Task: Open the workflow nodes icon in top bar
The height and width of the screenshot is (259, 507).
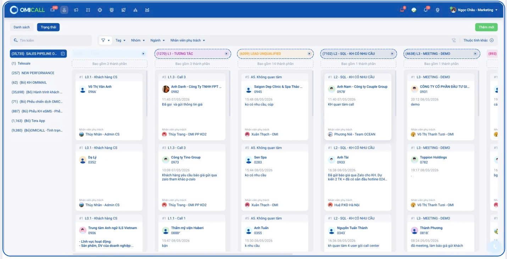Action: [88, 10]
